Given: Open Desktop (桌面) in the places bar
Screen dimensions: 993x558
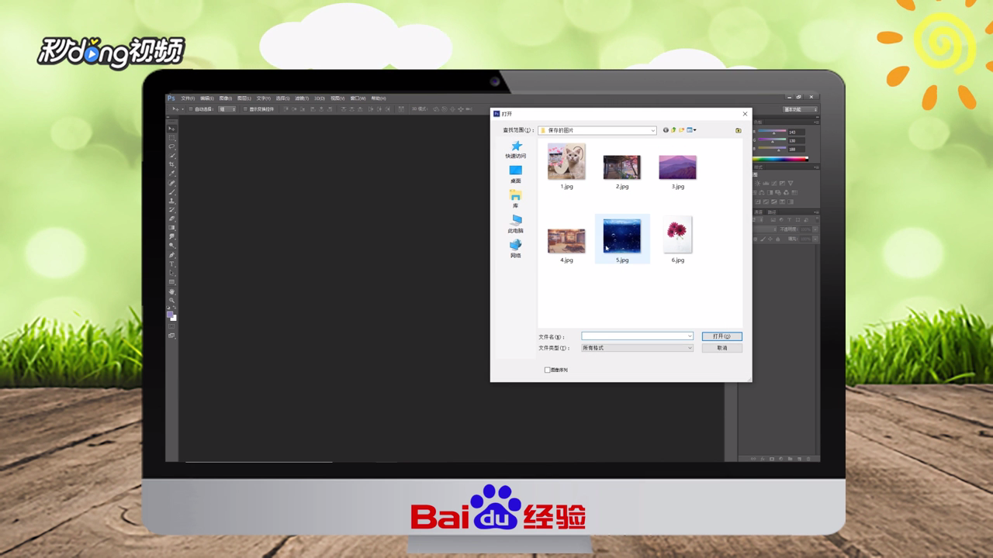Looking at the screenshot, I should 516,174.
